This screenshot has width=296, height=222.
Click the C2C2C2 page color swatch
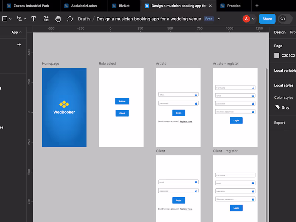(x=276, y=55)
